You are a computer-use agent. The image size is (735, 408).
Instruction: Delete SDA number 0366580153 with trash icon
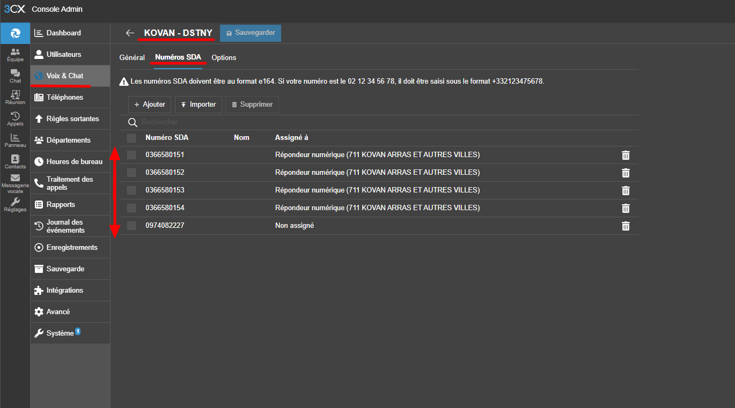(626, 190)
